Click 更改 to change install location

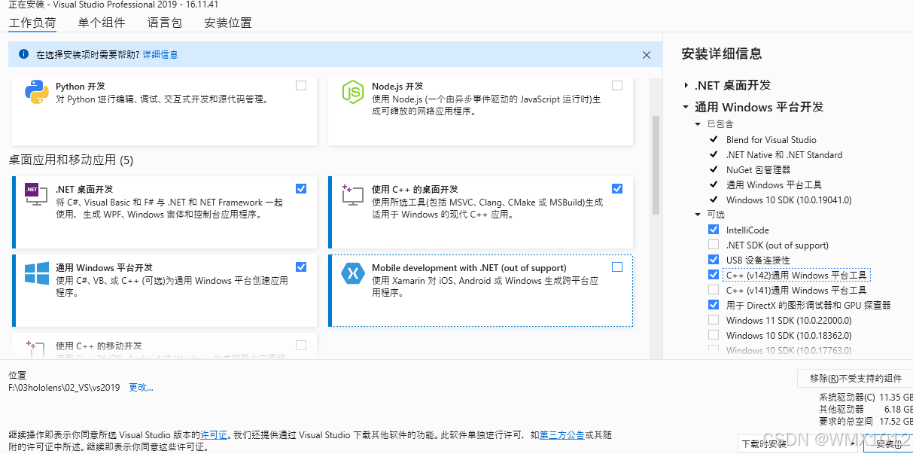point(141,387)
